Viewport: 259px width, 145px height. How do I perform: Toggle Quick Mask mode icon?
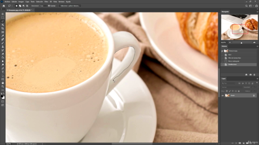[3, 101]
